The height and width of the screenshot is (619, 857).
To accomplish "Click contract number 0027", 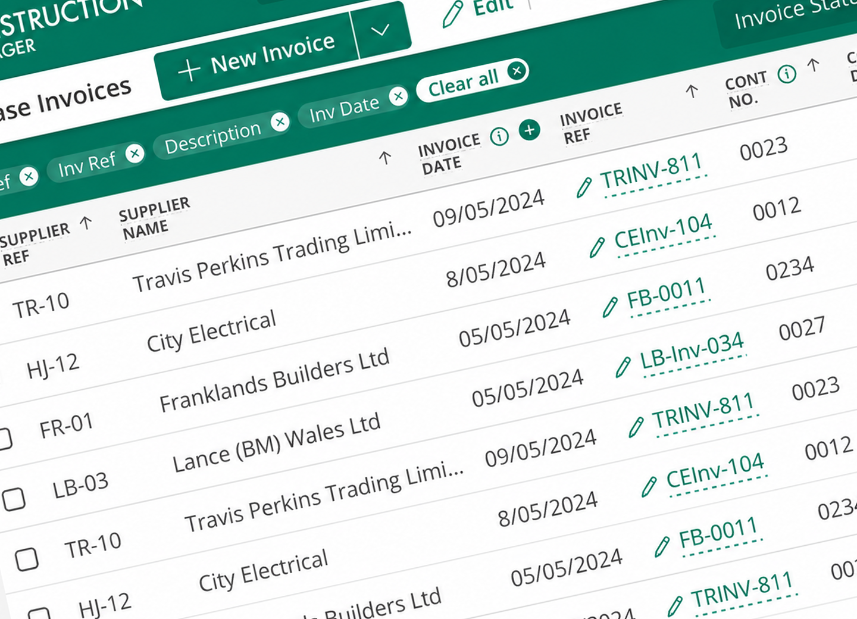I will click(x=802, y=329).
